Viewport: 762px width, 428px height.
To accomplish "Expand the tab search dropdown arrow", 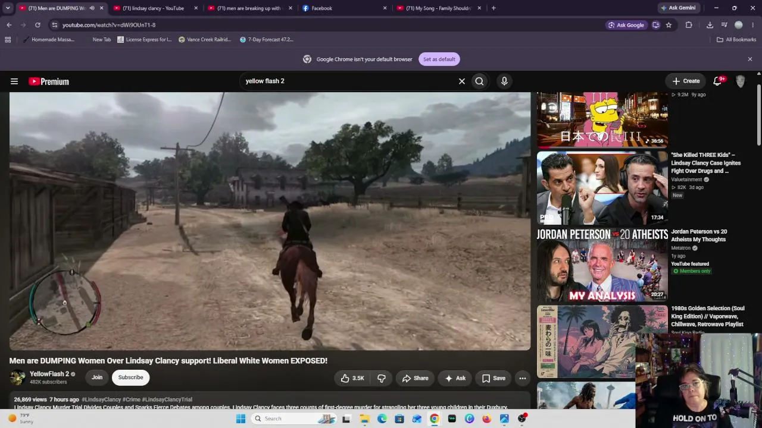I will click(x=8, y=8).
